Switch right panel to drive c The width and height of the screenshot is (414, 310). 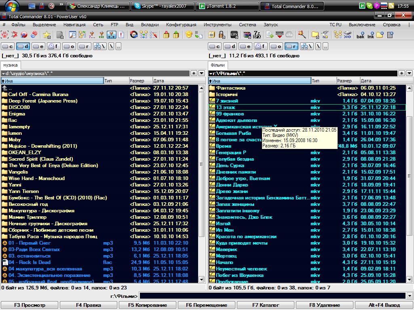[215, 47]
